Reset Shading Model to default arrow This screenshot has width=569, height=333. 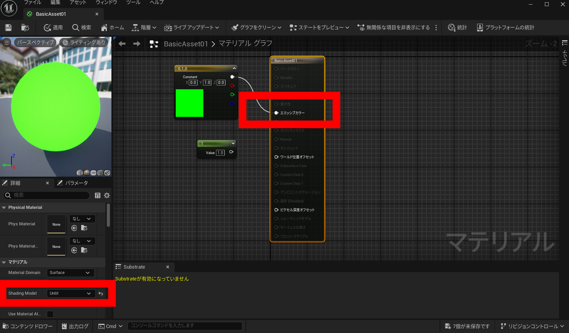point(101,294)
